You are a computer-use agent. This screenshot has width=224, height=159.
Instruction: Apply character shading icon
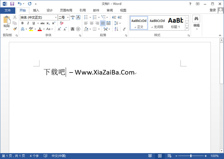point(73,29)
